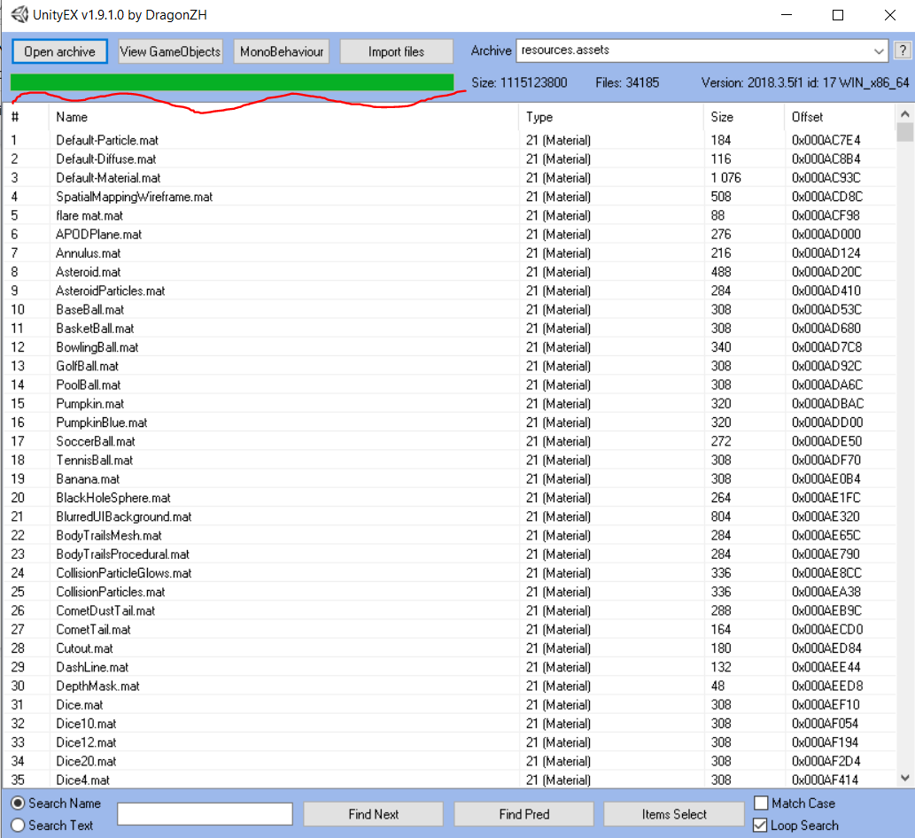
Task: Click the Find Pred button
Action: [x=524, y=814]
